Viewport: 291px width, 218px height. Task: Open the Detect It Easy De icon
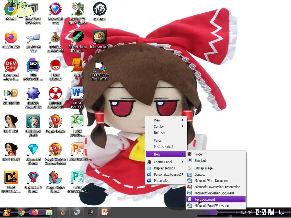[11, 178]
